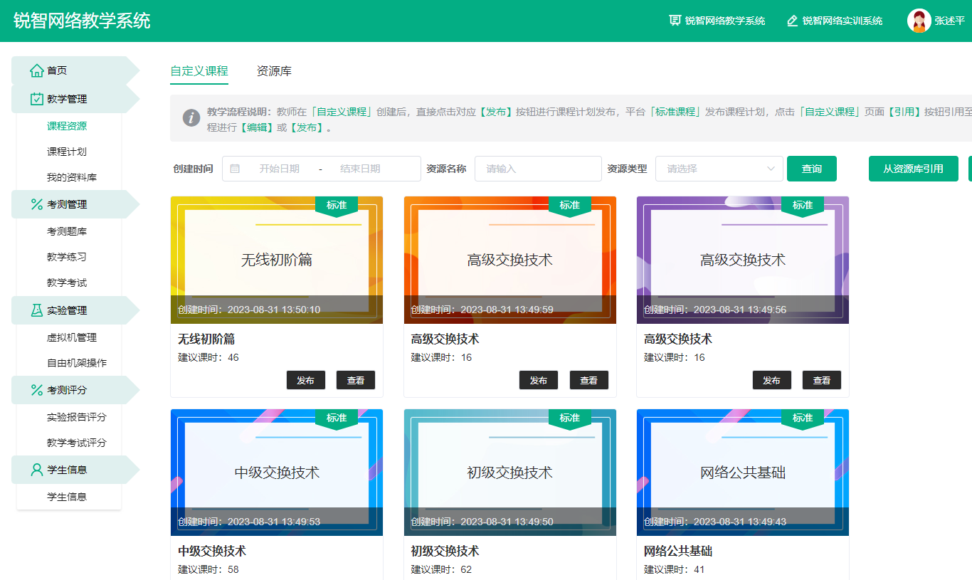Type in the 资源名称 input field
972x580 pixels.
click(x=538, y=169)
